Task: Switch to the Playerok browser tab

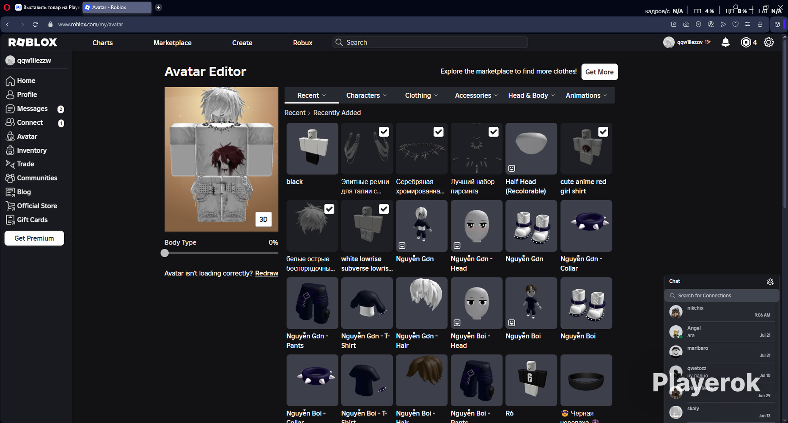Action: pyautogui.click(x=47, y=7)
